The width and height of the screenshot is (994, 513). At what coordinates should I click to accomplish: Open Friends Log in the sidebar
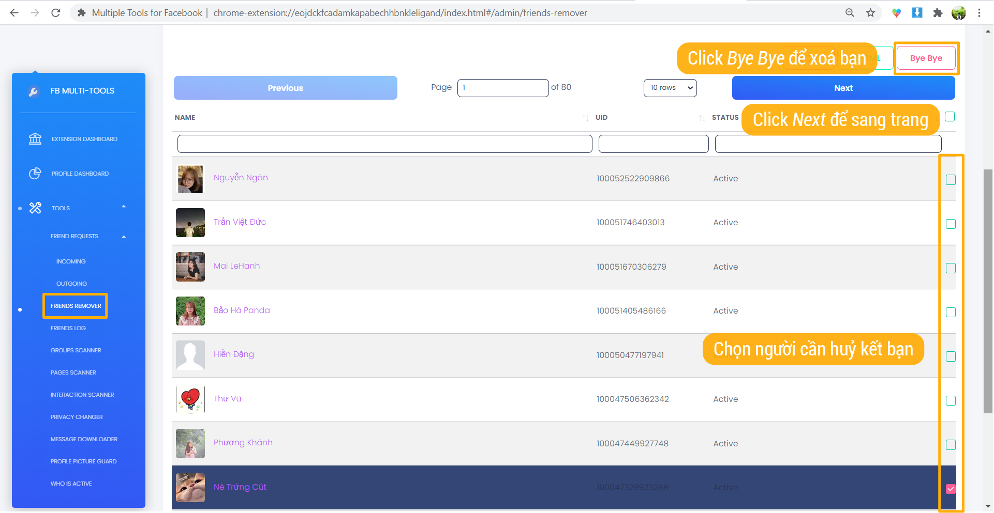(68, 328)
